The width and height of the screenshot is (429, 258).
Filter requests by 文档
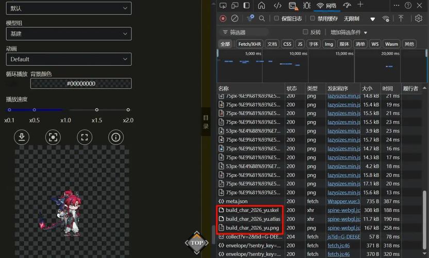(x=272, y=44)
